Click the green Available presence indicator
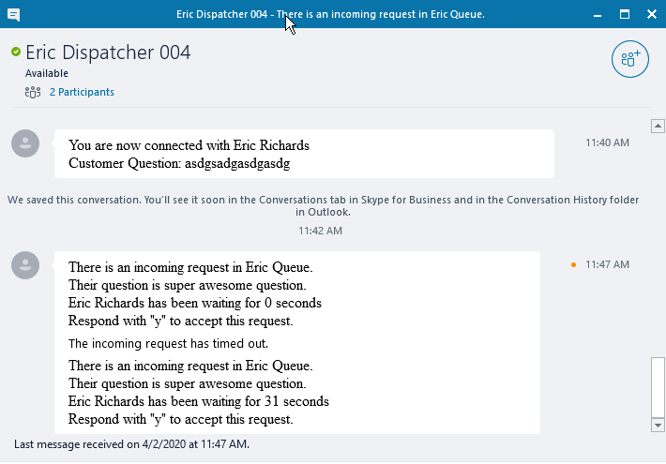Screen dimensions: 666x464 [x=16, y=52]
